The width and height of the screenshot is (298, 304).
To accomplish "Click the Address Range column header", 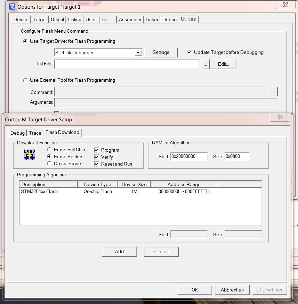I will 184,184.
